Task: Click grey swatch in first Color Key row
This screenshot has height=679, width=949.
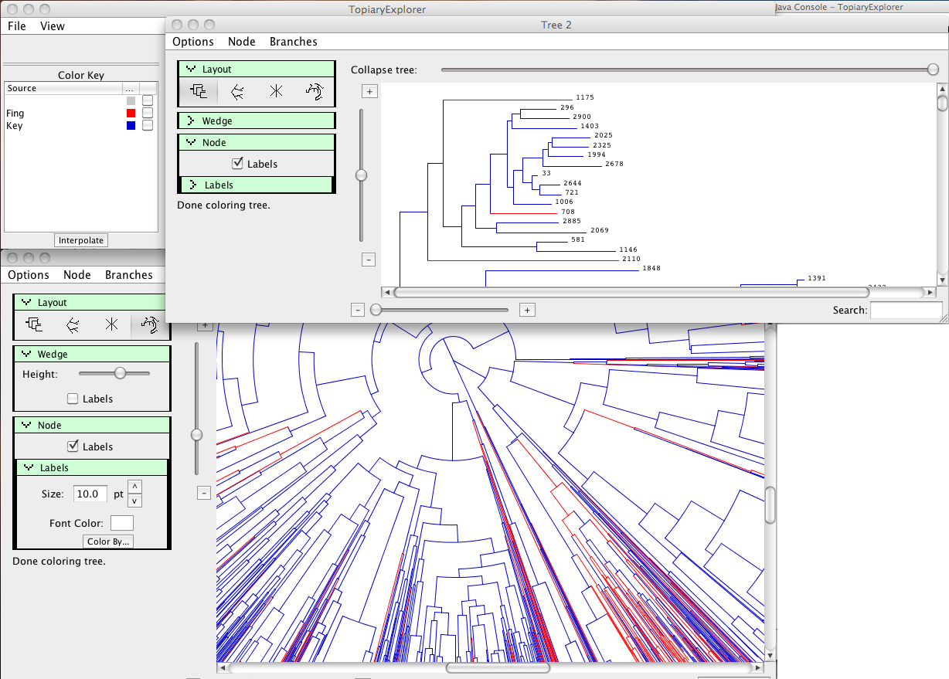Action: [131, 100]
